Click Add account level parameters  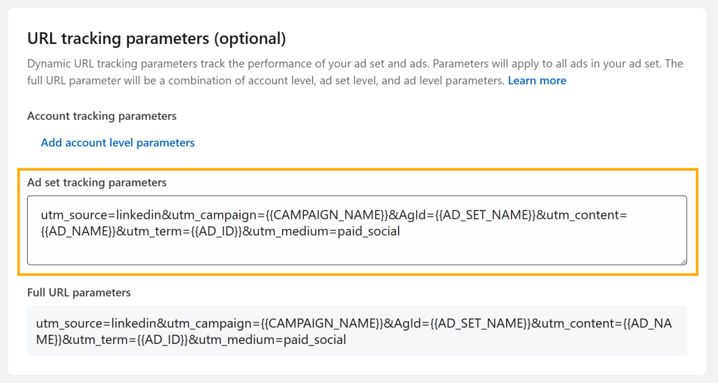118,143
